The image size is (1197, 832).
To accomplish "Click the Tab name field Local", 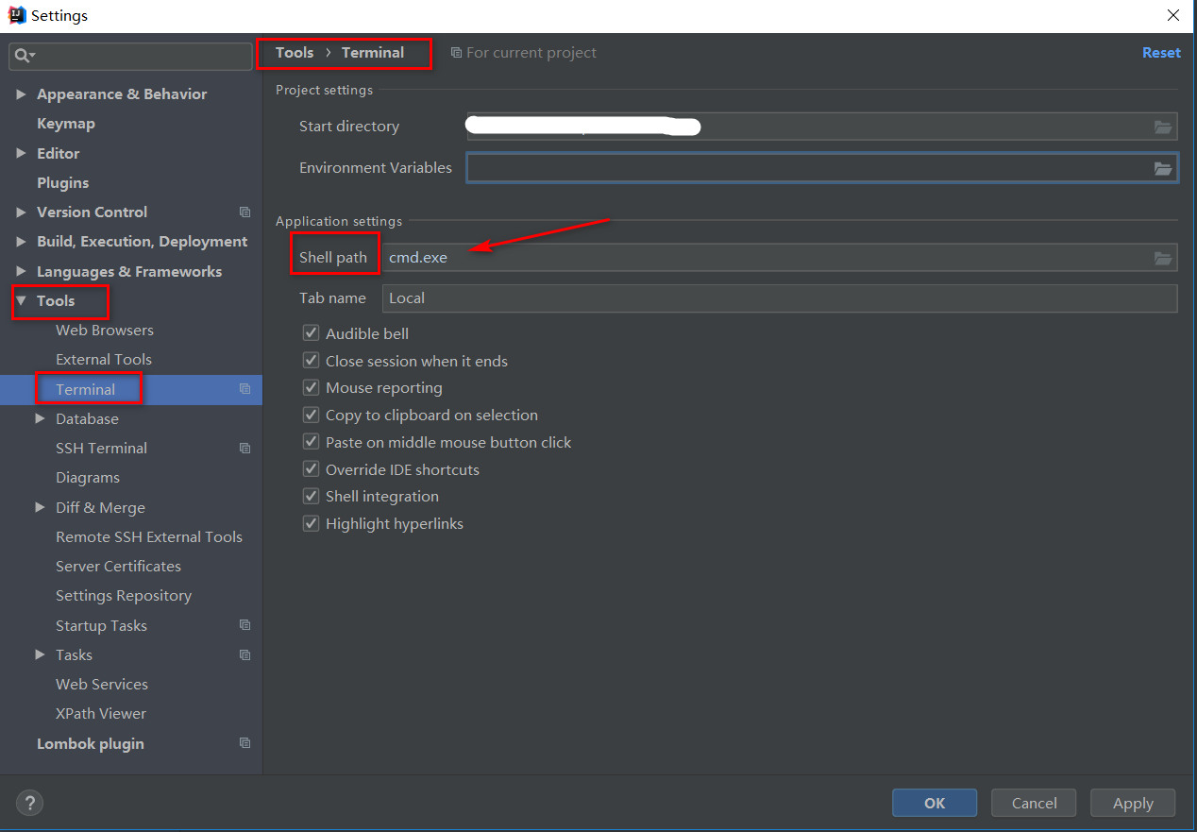I will point(779,298).
